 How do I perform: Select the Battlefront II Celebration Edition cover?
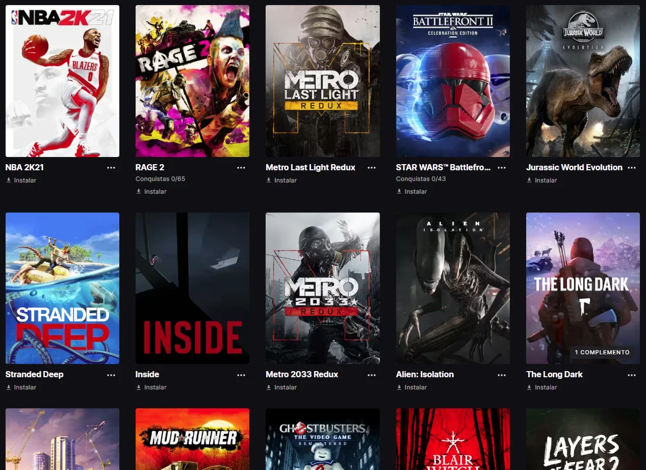point(453,81)
